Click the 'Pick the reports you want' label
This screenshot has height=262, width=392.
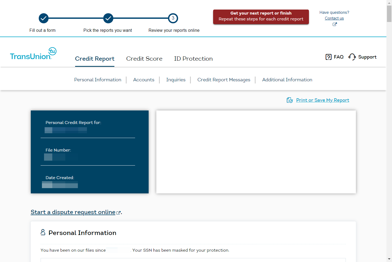108,30
